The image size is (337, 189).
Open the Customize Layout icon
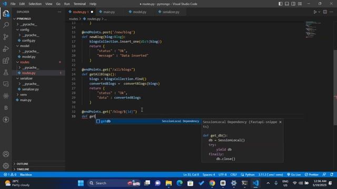click(300, 4)
